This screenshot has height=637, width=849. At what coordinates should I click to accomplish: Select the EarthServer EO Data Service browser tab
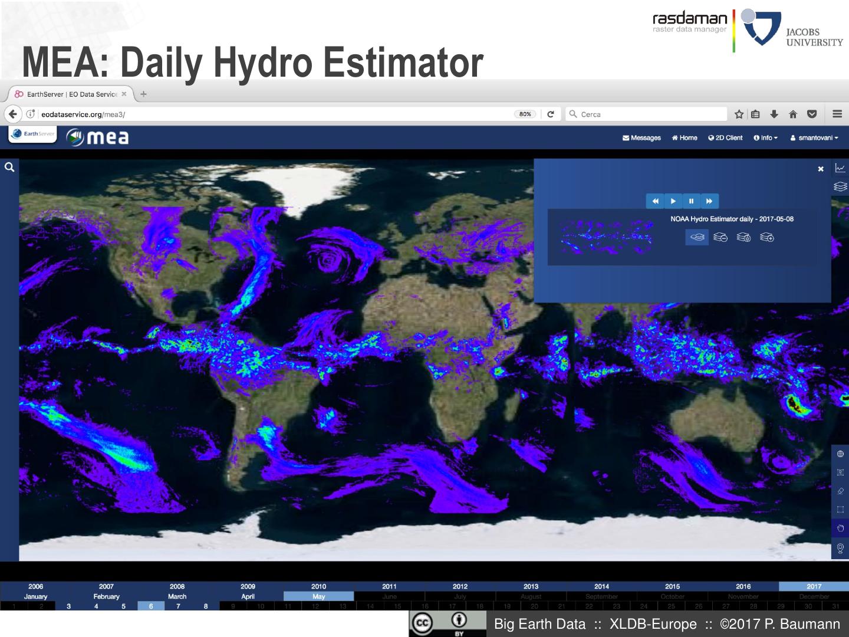coord(71,94)
